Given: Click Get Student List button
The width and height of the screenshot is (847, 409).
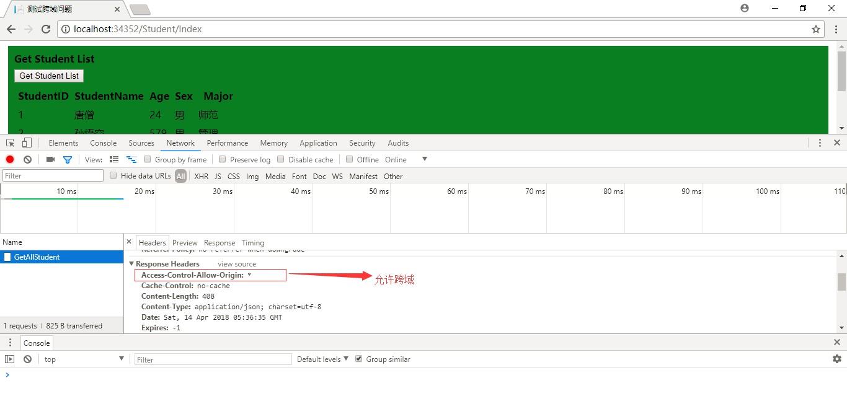Looking at the screenshot, I should pyautogui.click(x=49, y=76).
